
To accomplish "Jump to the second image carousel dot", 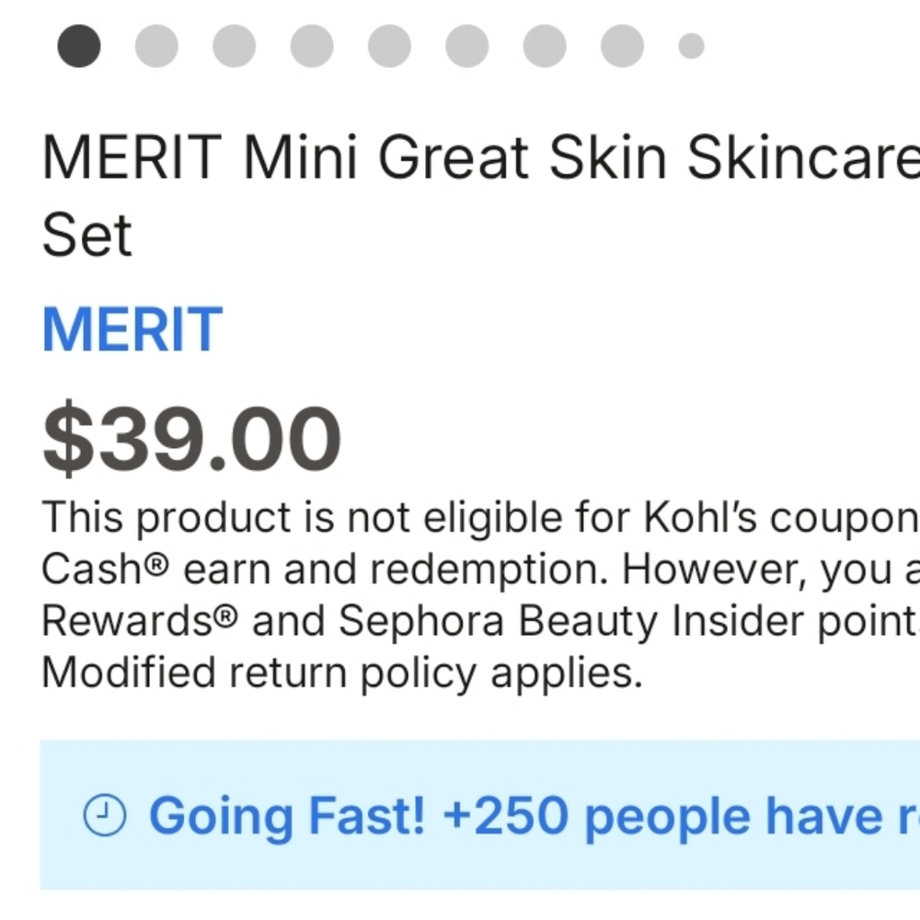I will tap(156, 46).
